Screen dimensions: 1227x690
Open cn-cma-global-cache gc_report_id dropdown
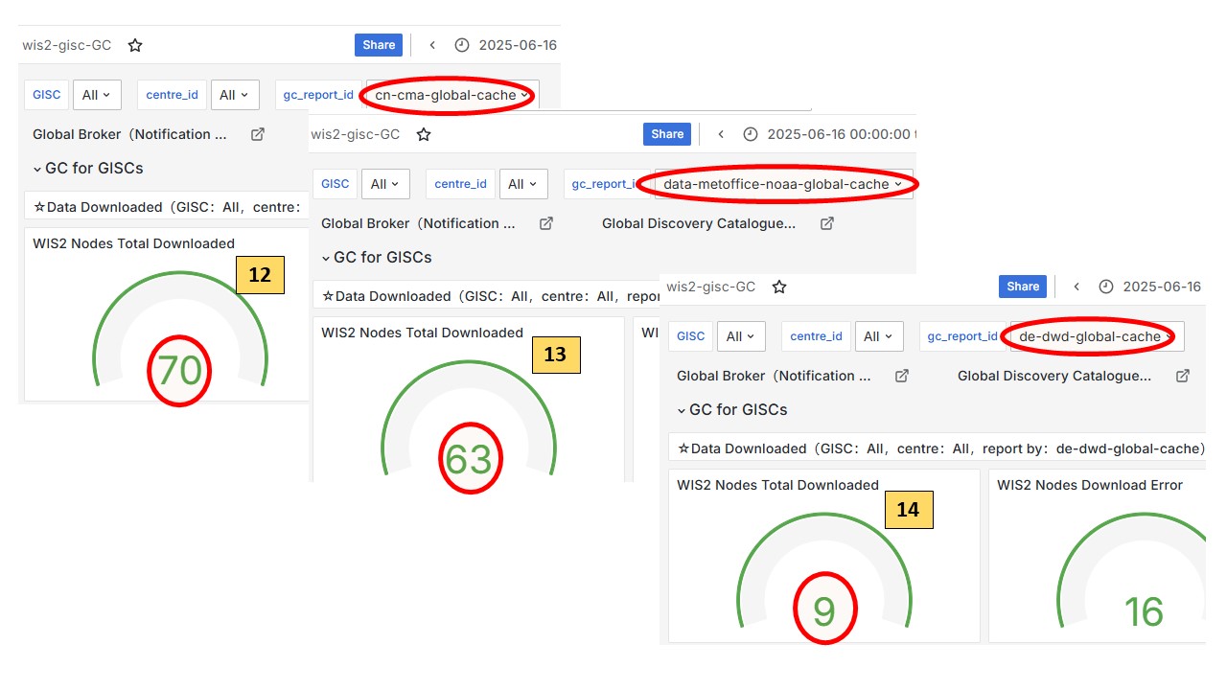tap(451, 95)
